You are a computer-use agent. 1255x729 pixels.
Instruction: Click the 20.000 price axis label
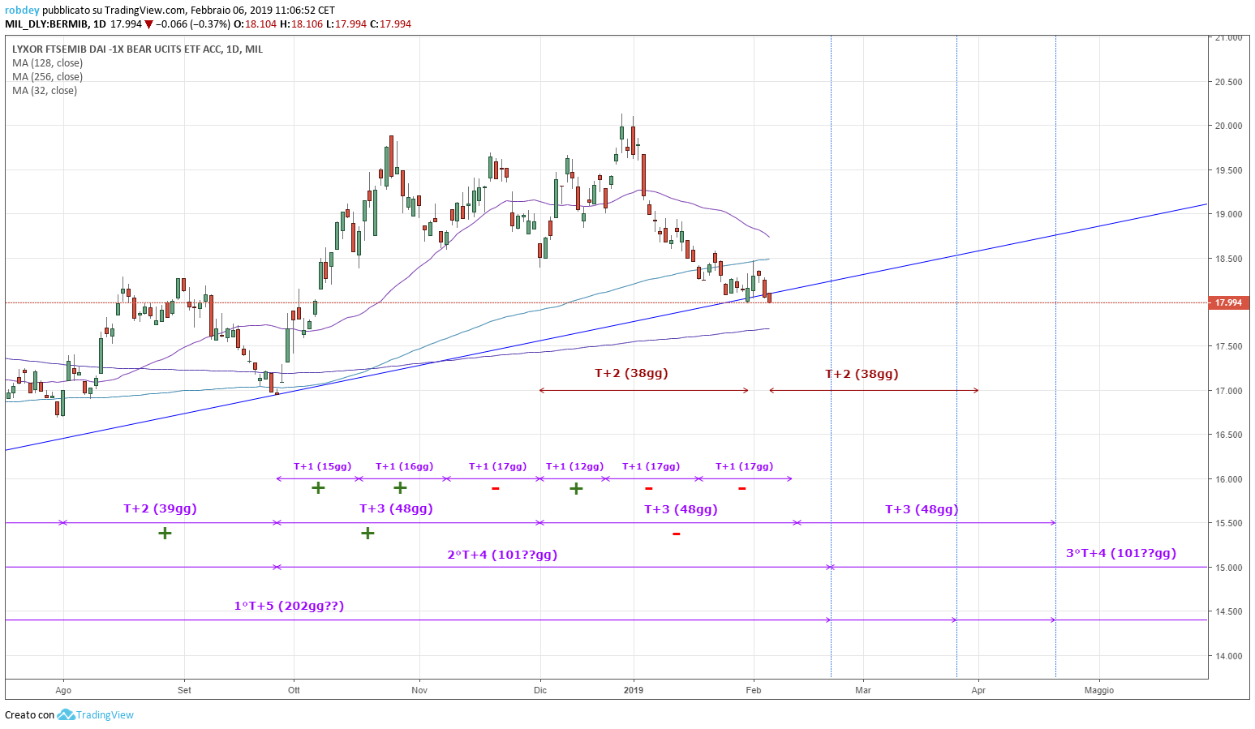1228,126
